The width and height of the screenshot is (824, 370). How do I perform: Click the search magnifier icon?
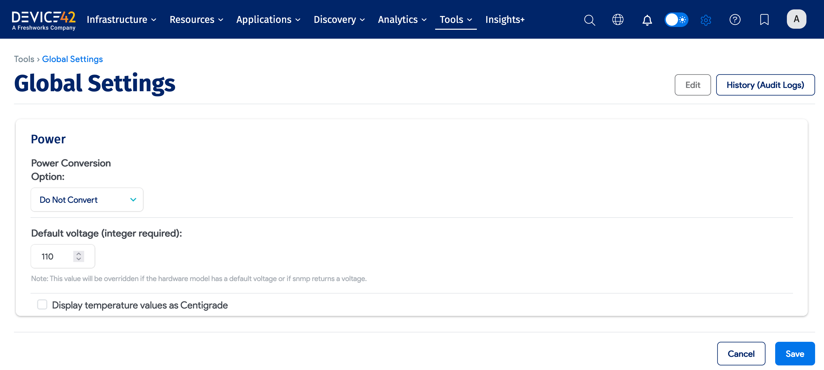(x=589, y=20)
